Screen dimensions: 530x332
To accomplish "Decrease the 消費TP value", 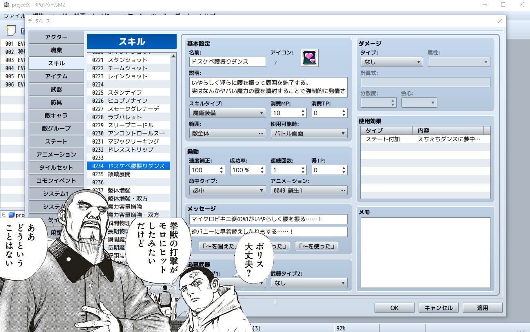I will 344,115.
